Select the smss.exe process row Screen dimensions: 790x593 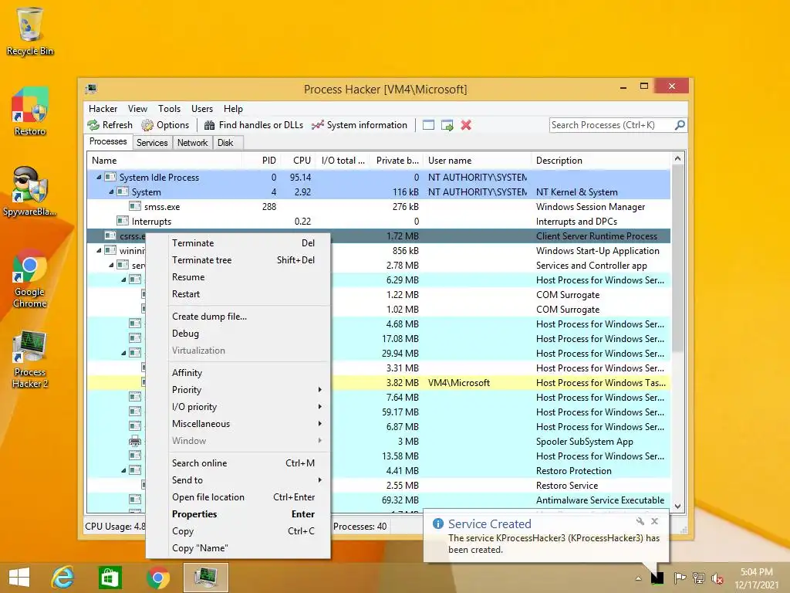pyautogui.click(x=378, y=207)
